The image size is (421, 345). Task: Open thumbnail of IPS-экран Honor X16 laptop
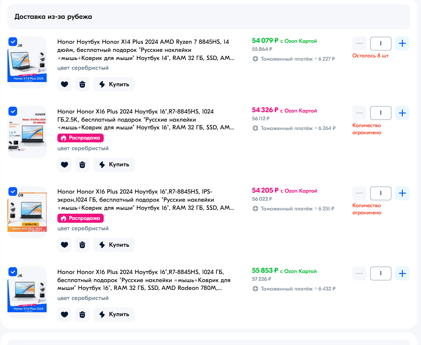[27, 212]
